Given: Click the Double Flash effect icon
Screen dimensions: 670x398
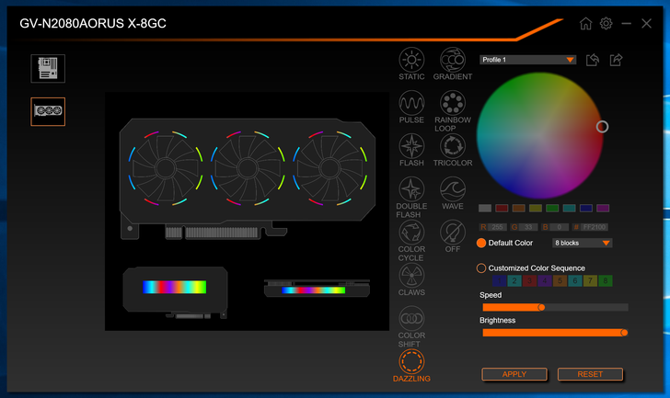Looking at the screenshot, I should (411, 189).
